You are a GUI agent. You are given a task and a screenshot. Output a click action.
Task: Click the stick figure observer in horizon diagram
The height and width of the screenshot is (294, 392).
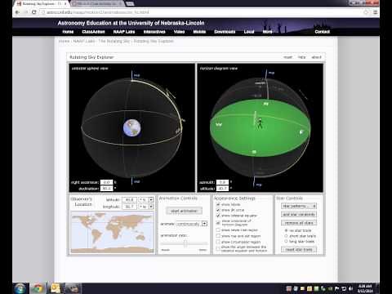click(260, 123)
